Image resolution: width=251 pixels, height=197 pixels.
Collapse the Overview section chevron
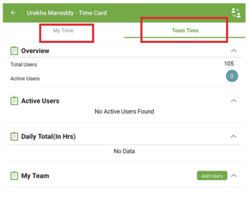(234, 51)
